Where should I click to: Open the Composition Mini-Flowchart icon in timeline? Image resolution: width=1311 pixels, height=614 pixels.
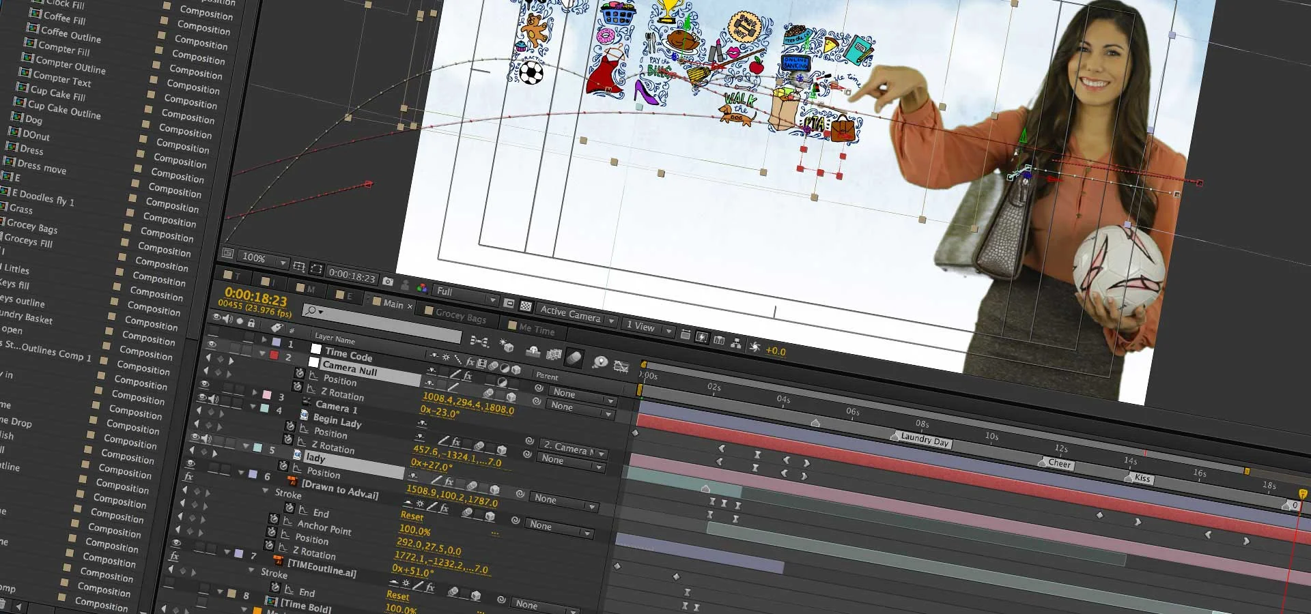tap(479, 341)
